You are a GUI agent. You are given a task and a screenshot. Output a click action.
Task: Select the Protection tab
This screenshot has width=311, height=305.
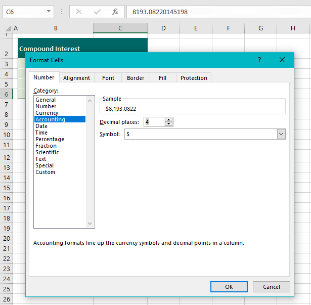194,78
